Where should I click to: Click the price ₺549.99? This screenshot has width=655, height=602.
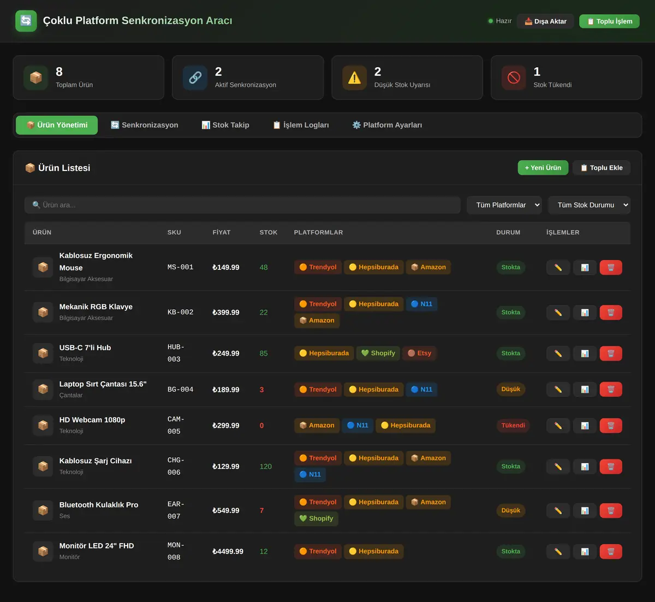point(225,511)
